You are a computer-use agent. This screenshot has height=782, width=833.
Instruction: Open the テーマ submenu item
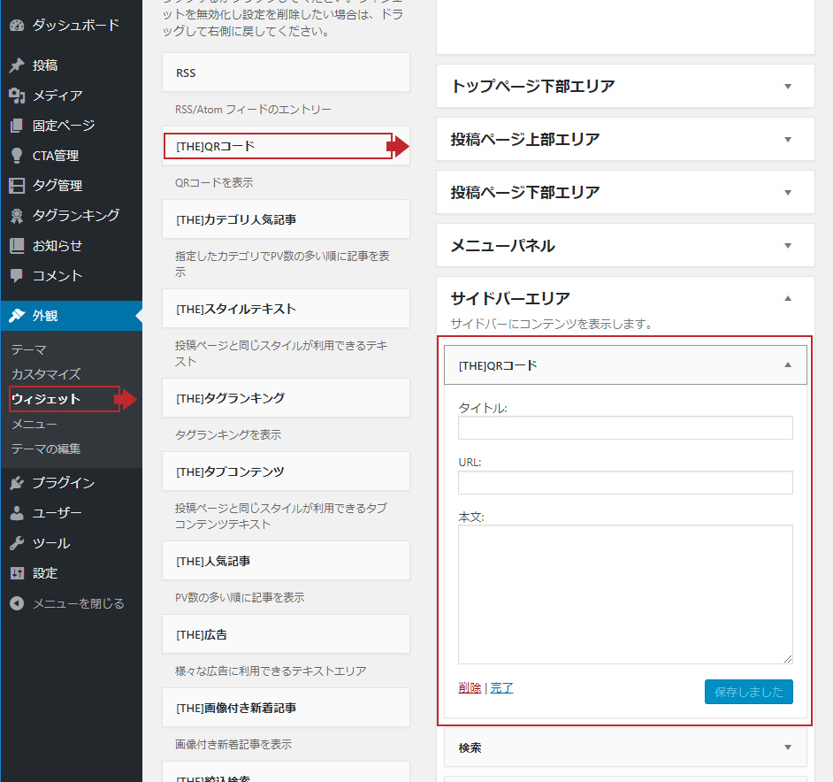[x=28, y=349]
